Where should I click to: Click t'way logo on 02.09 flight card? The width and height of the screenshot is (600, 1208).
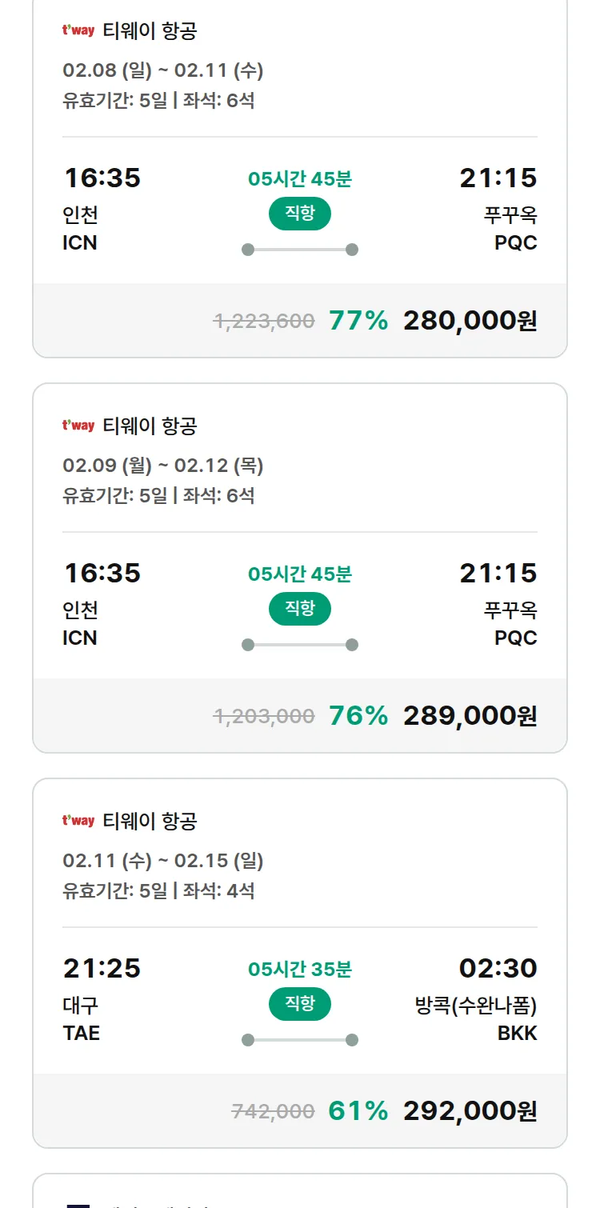point(78,426)
